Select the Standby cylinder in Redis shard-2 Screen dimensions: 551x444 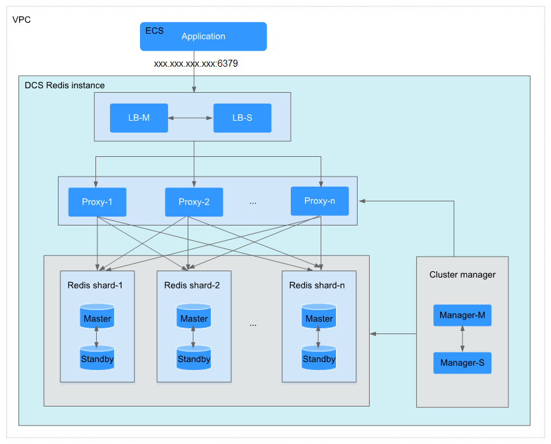coord(193,358)
